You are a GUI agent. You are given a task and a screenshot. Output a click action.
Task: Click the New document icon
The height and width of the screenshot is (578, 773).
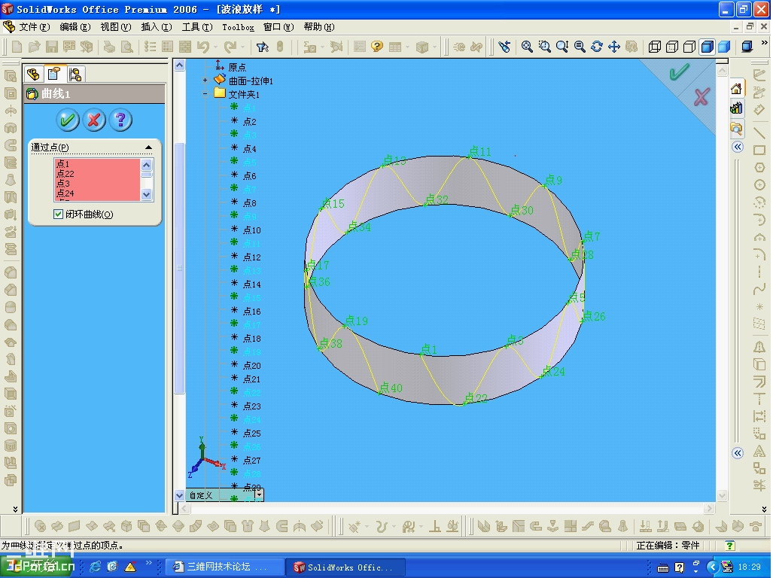point(17,47)
